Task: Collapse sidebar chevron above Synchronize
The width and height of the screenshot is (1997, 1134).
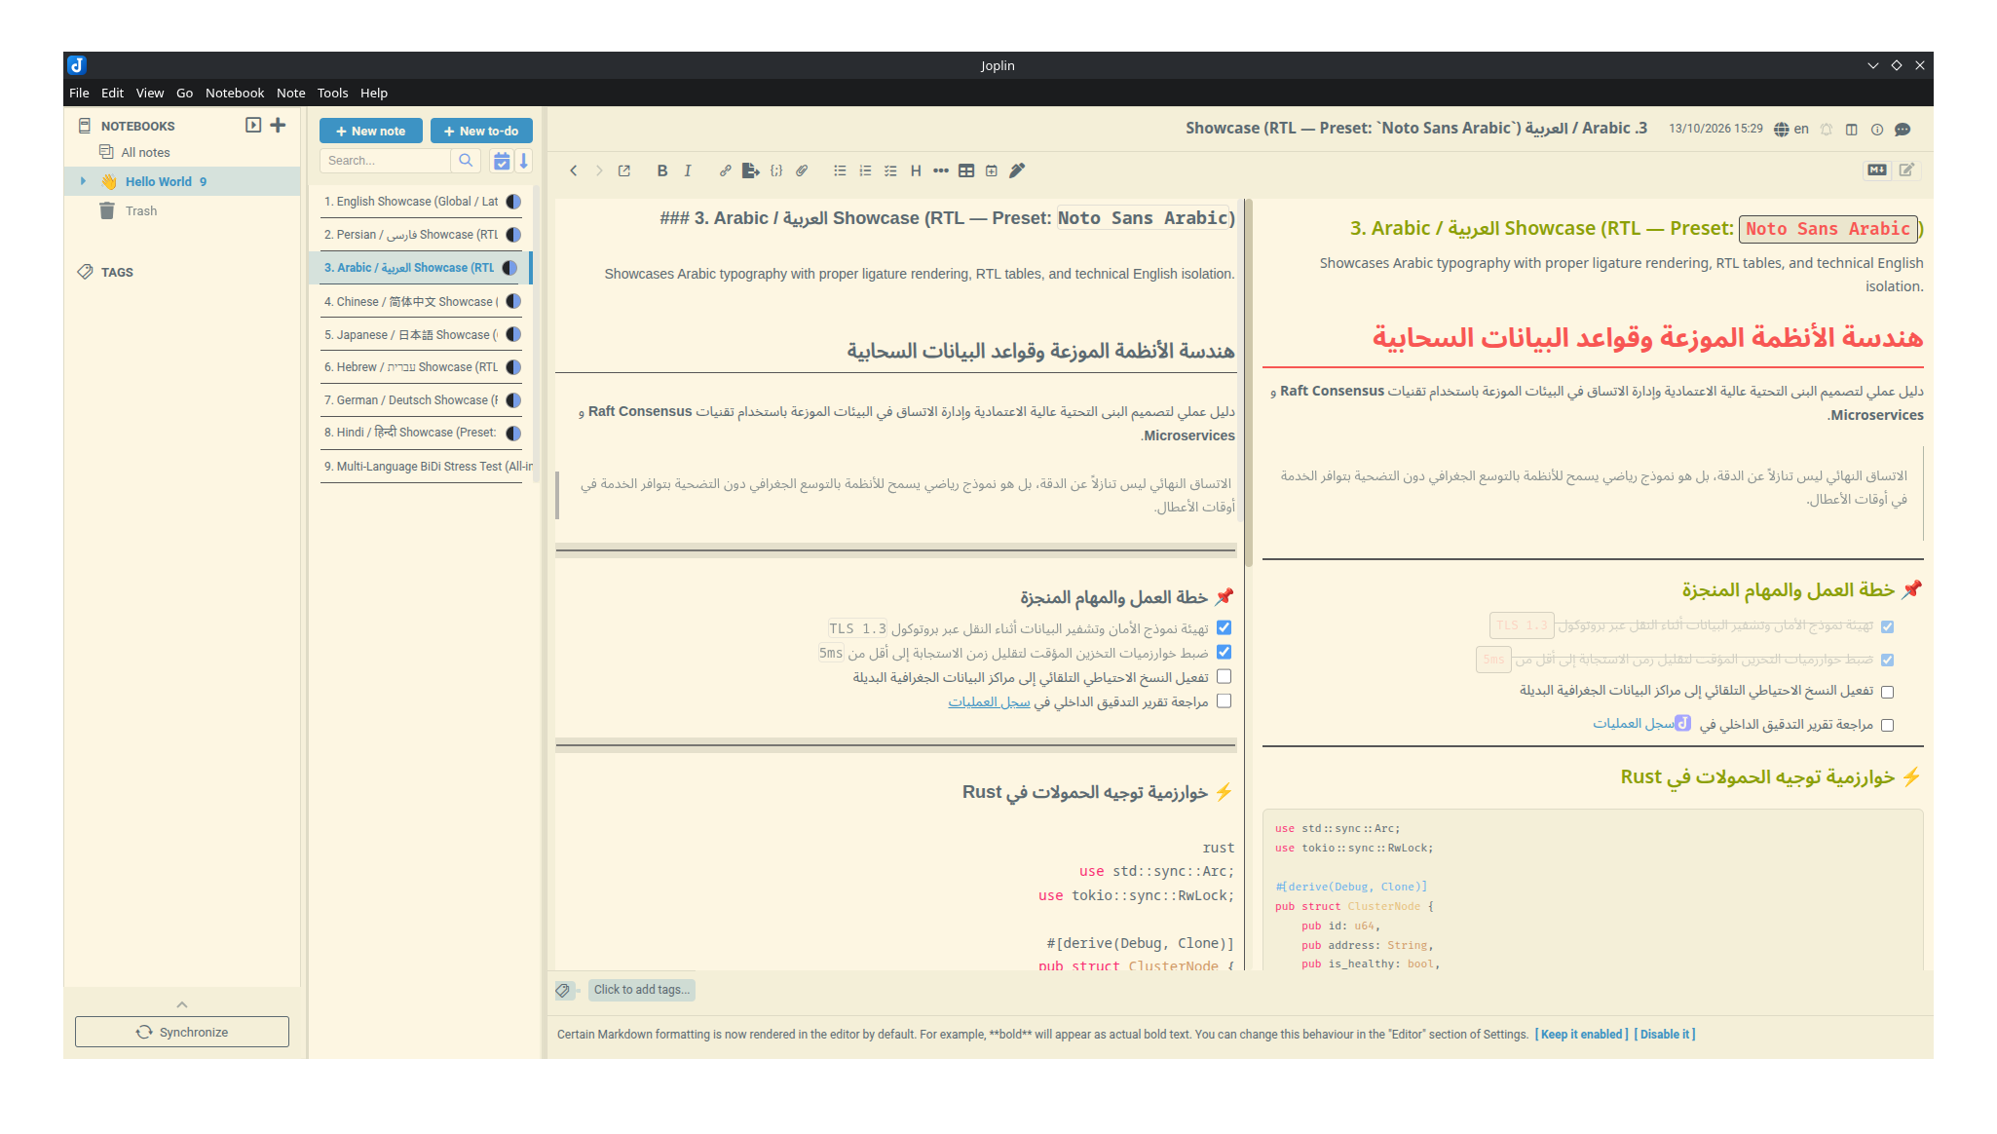Action: tap(182, 1005)
